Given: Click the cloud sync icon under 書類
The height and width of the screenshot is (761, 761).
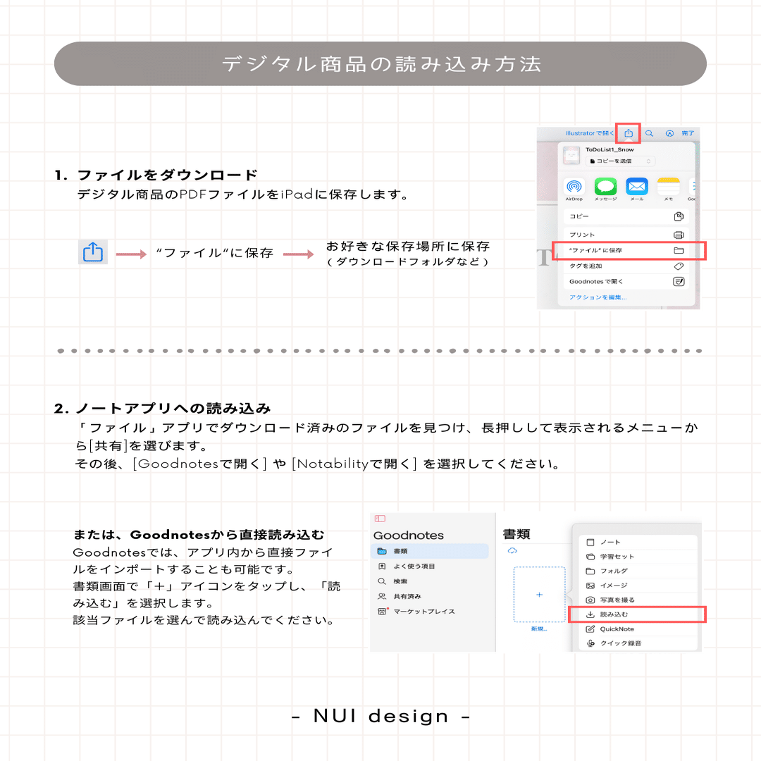Looking at the screenshot, I should tap(512, 551).
